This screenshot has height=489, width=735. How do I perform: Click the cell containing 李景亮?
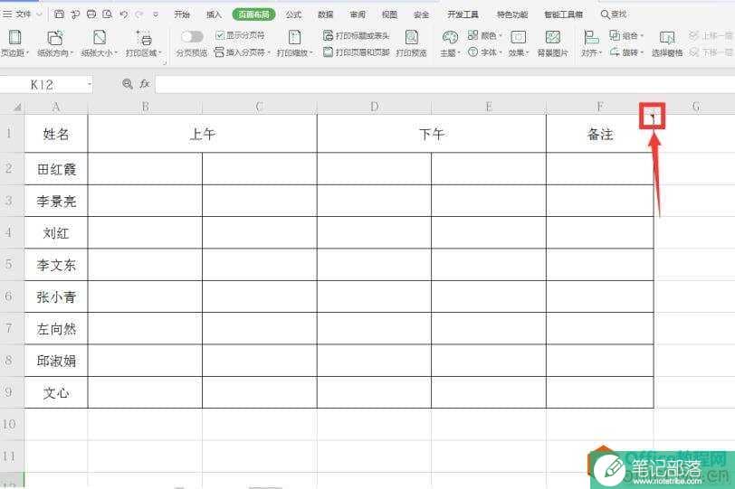click(56, 201)
